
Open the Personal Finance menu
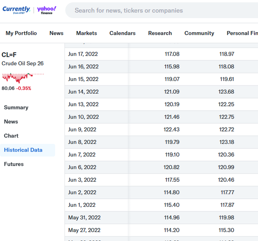[242, 33]
